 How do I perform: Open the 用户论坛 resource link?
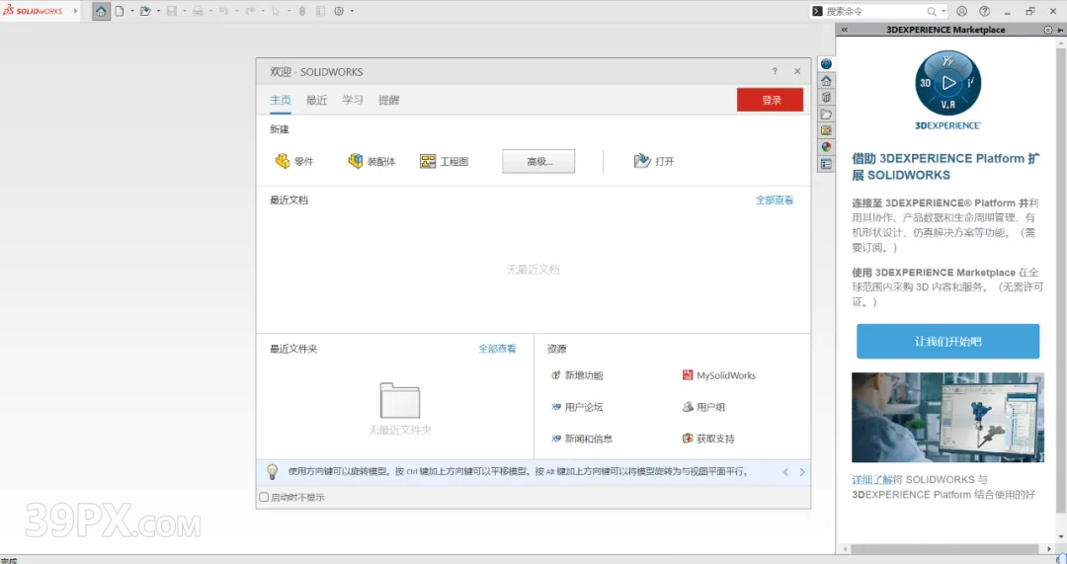coord(577,407)
